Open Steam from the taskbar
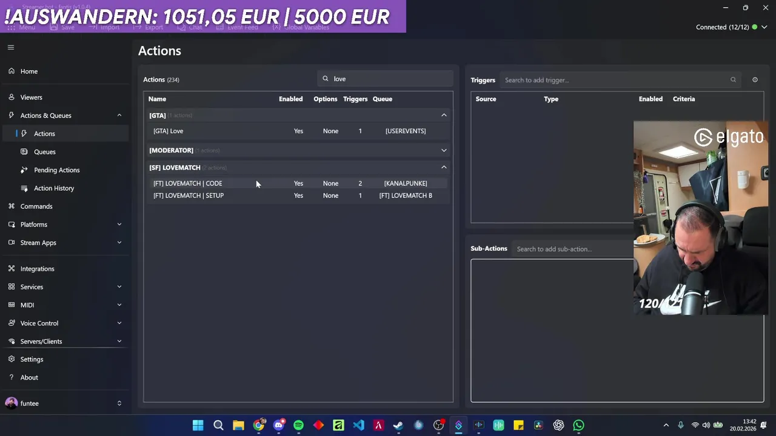The width and height of the screenshot is (776, 436). pyautogui.click(x=398, y=425)
